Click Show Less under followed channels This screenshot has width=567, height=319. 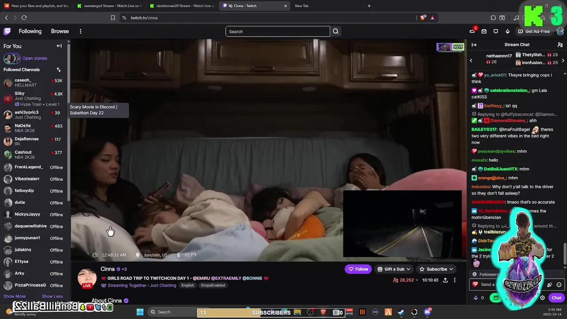coord(52,296)
